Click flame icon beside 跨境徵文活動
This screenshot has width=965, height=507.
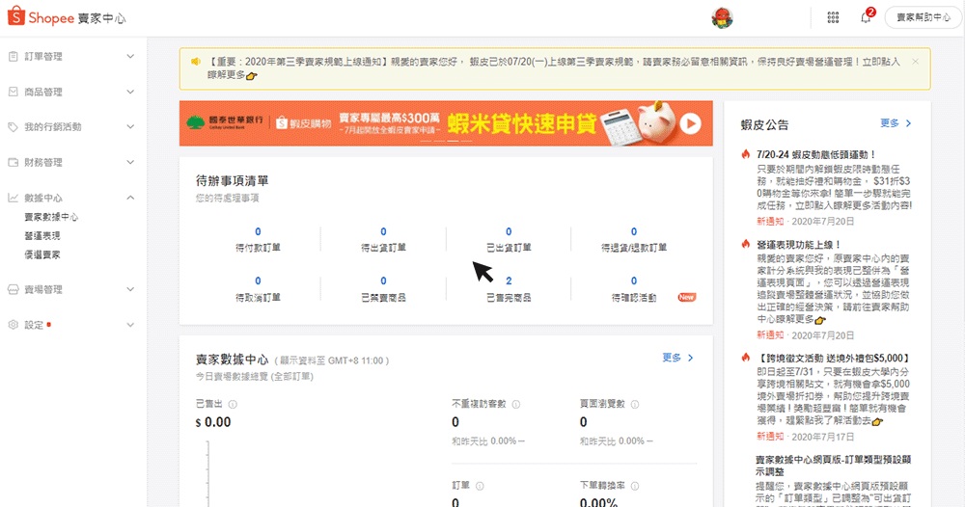pos(746,358)
